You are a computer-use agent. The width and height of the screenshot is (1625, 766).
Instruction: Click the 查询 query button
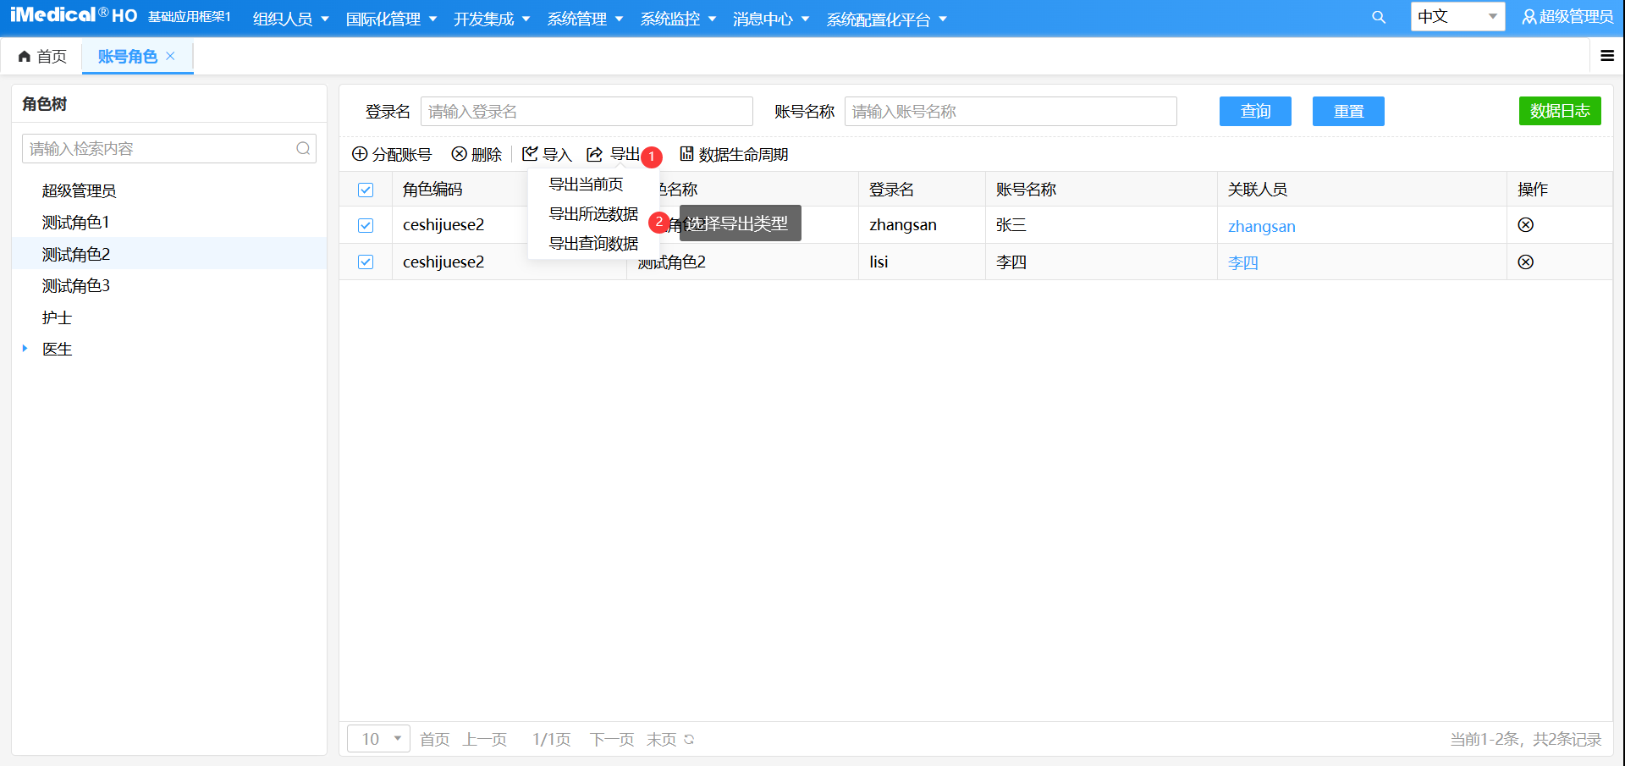(1255, 111)
